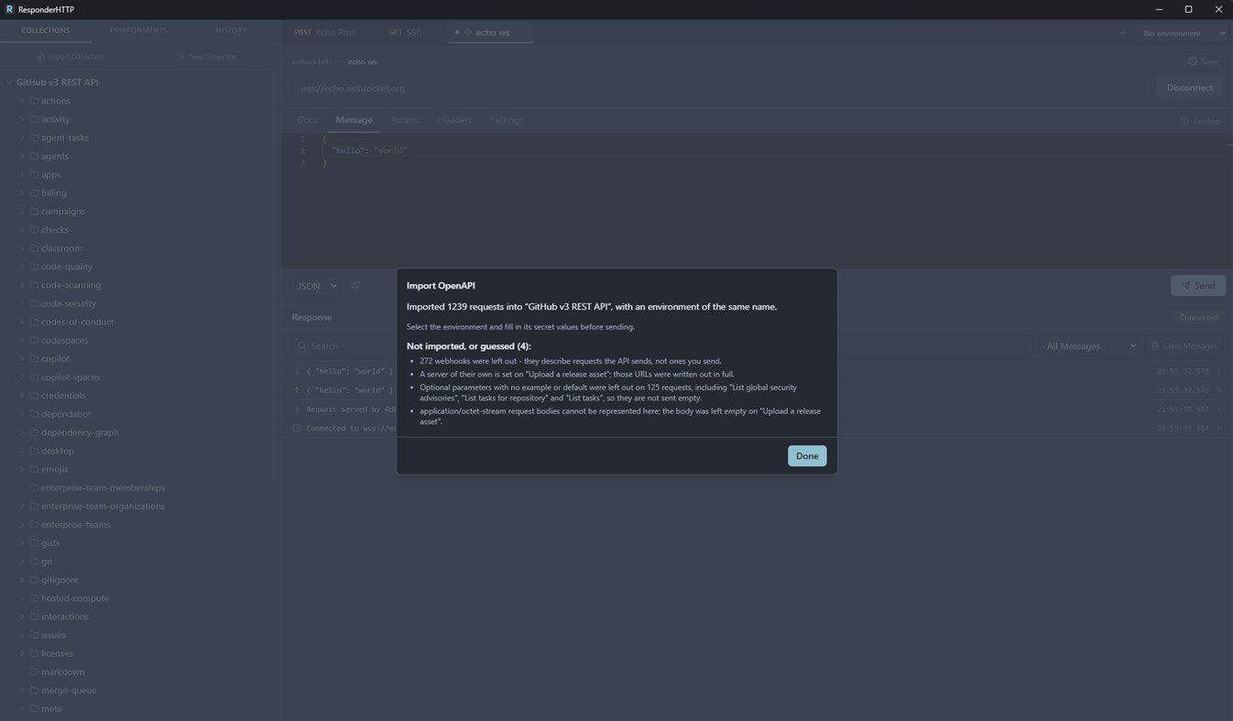Open the Docs tab
1233x721 pixels.
tap(307, 120)
